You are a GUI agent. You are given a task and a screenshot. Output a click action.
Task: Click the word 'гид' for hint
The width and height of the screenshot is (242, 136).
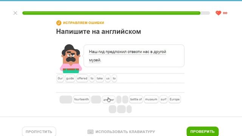click(x=102, y=52)
